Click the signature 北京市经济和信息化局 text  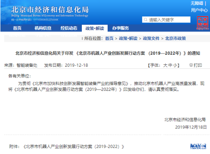(185, 119)
